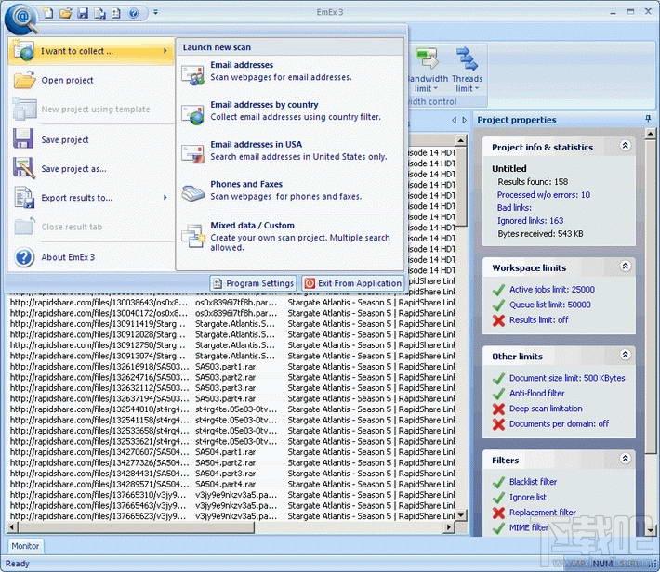Click Project properties panel scroll up arrow
Screen dimensions: 660x572
pos(651,134)
